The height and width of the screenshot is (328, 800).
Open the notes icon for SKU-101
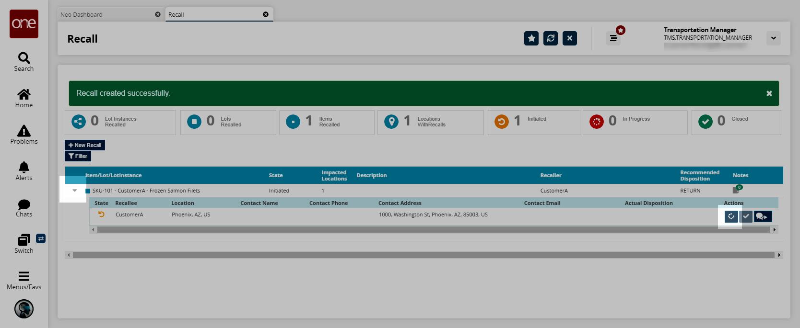737,190
